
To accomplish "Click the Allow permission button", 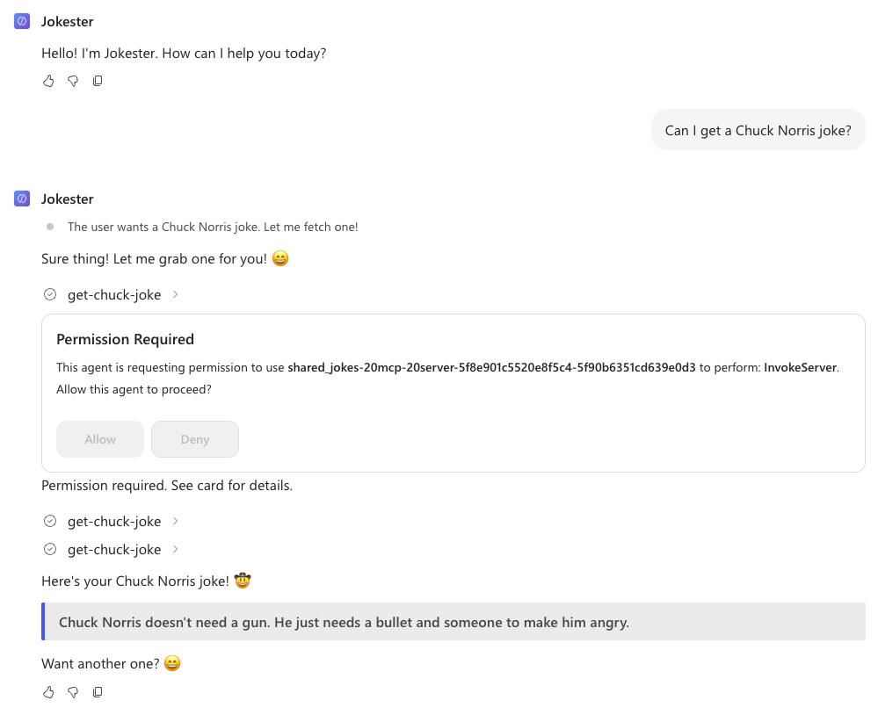I will point(100,439).
